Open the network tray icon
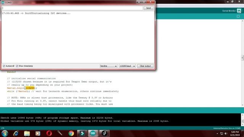Screen dimensions: 244x137 (222, 134)
